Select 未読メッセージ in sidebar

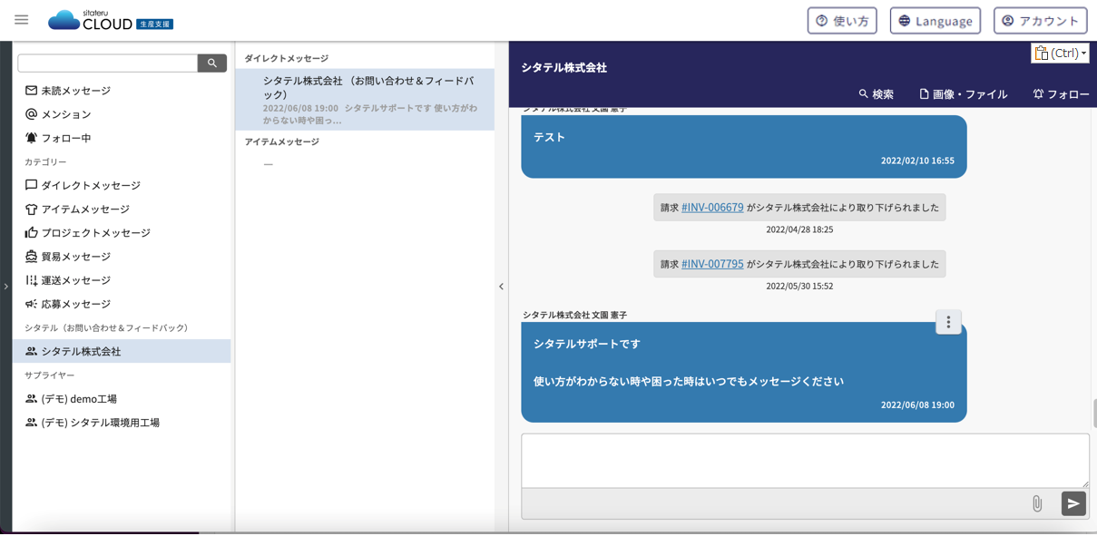[122, 91]
